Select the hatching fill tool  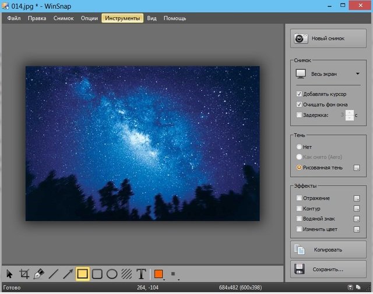point(126,274)
